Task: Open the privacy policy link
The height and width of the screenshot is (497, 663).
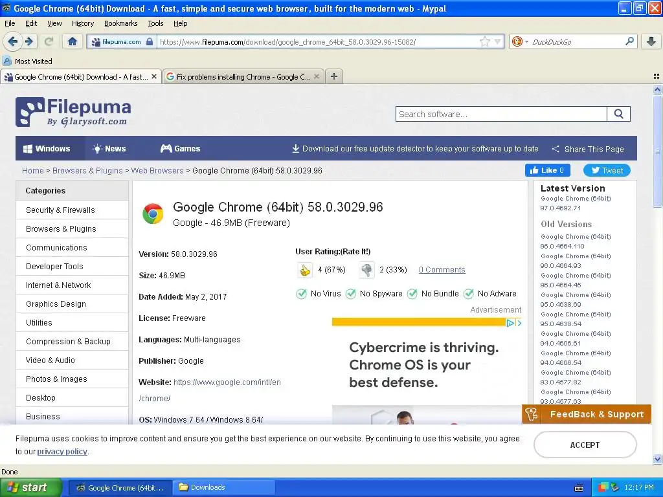Action: [x=62, y=451]
